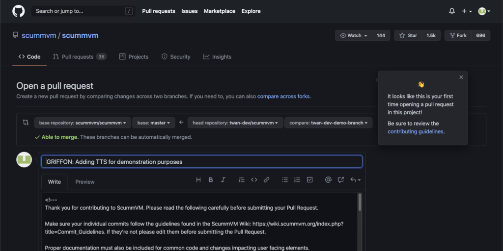Click the Search or jump to field

tap(83, 11)
